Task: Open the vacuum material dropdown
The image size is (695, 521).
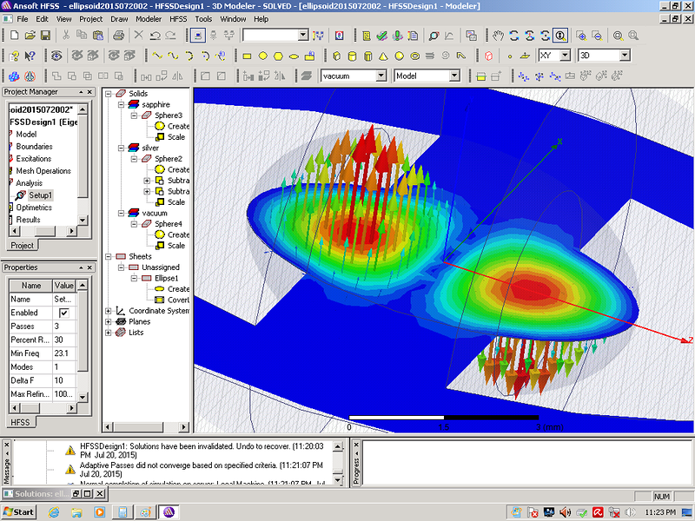Action: tap(380, 76)
